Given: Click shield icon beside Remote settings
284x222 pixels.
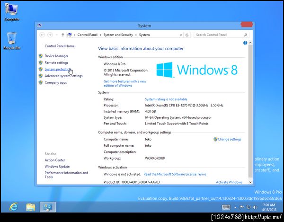Looking at the screenshot, I should (41, 62).
